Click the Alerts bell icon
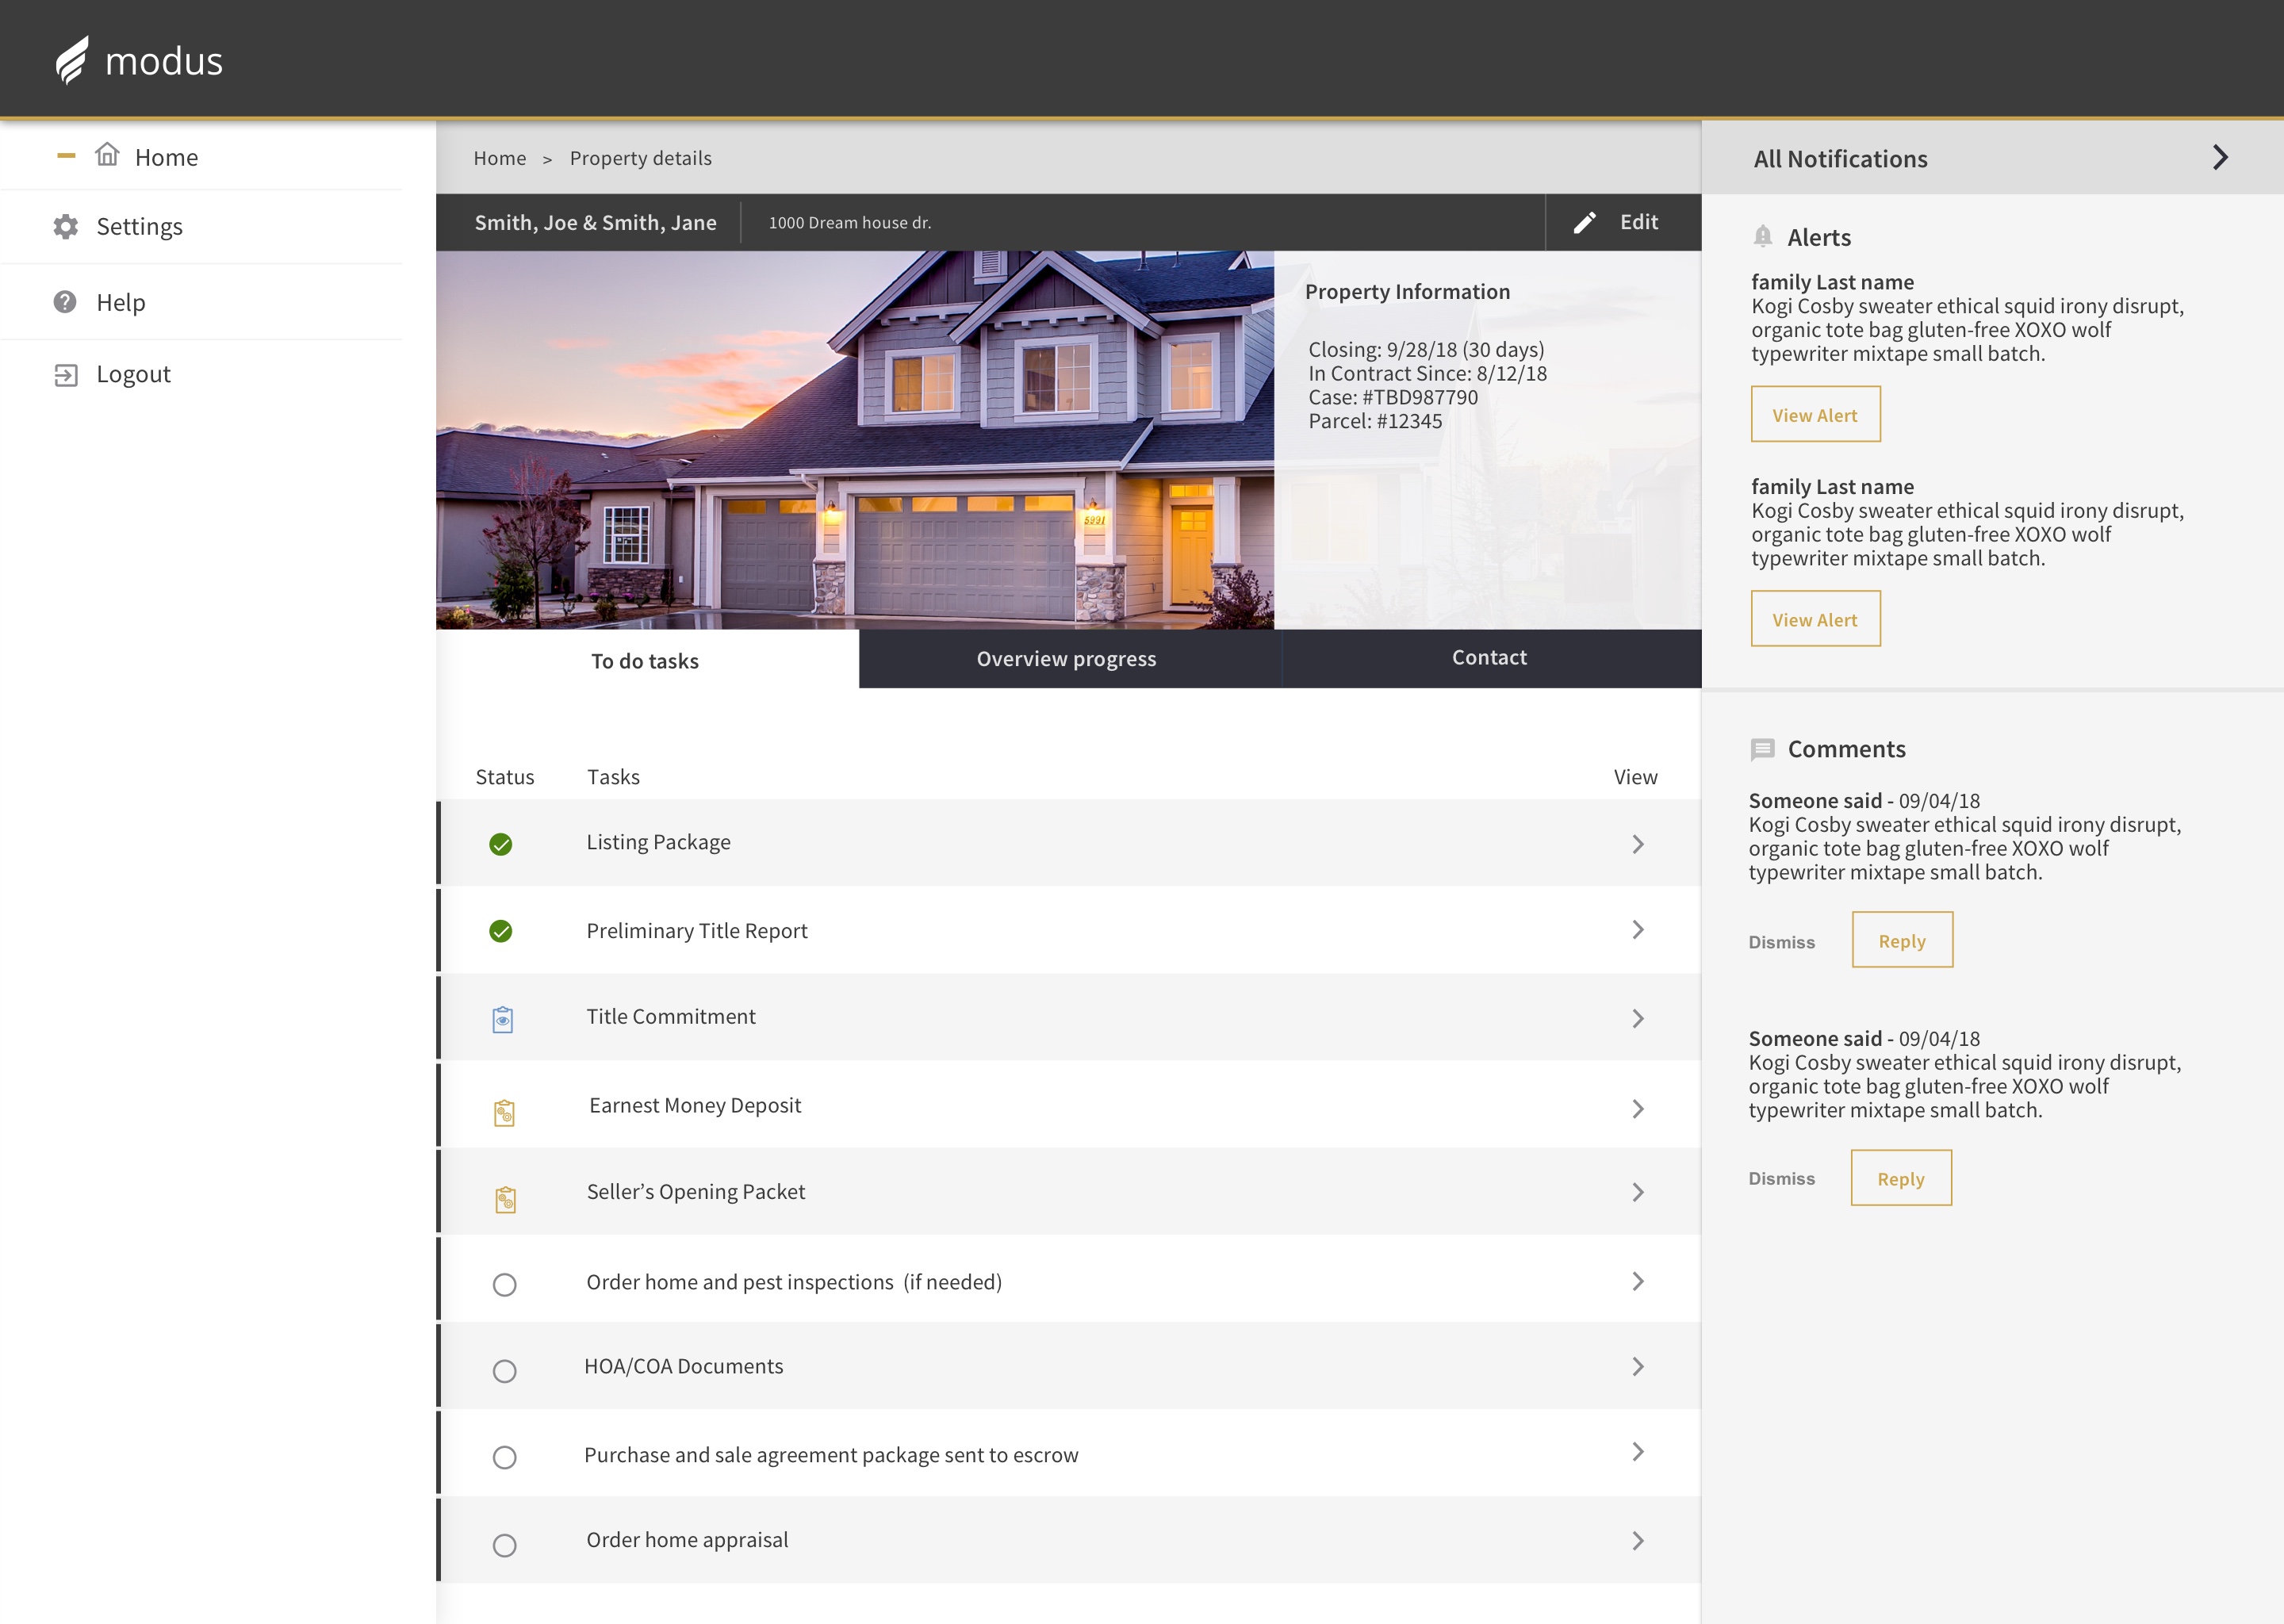This screenshot has height=1624, width=2284. click(1763, 237)
